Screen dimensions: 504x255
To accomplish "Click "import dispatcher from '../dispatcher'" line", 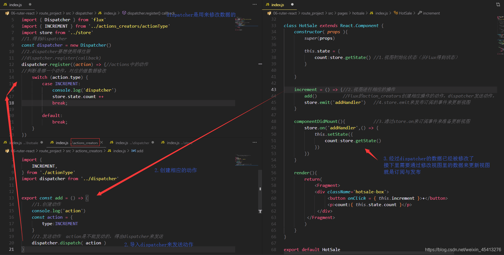I will tap(70, 178).
